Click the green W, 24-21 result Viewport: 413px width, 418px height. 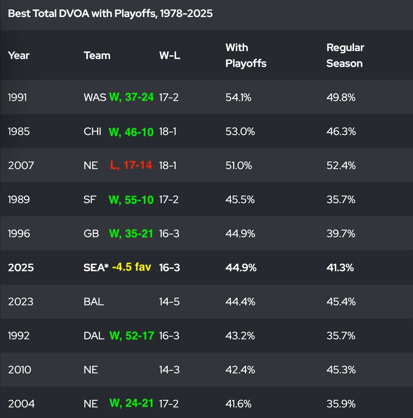coord(131,404)
